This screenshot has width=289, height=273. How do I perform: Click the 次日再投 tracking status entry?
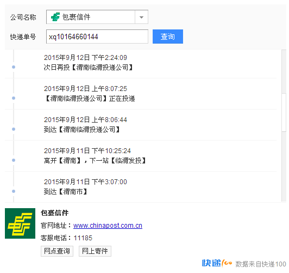tap(89, 67)
